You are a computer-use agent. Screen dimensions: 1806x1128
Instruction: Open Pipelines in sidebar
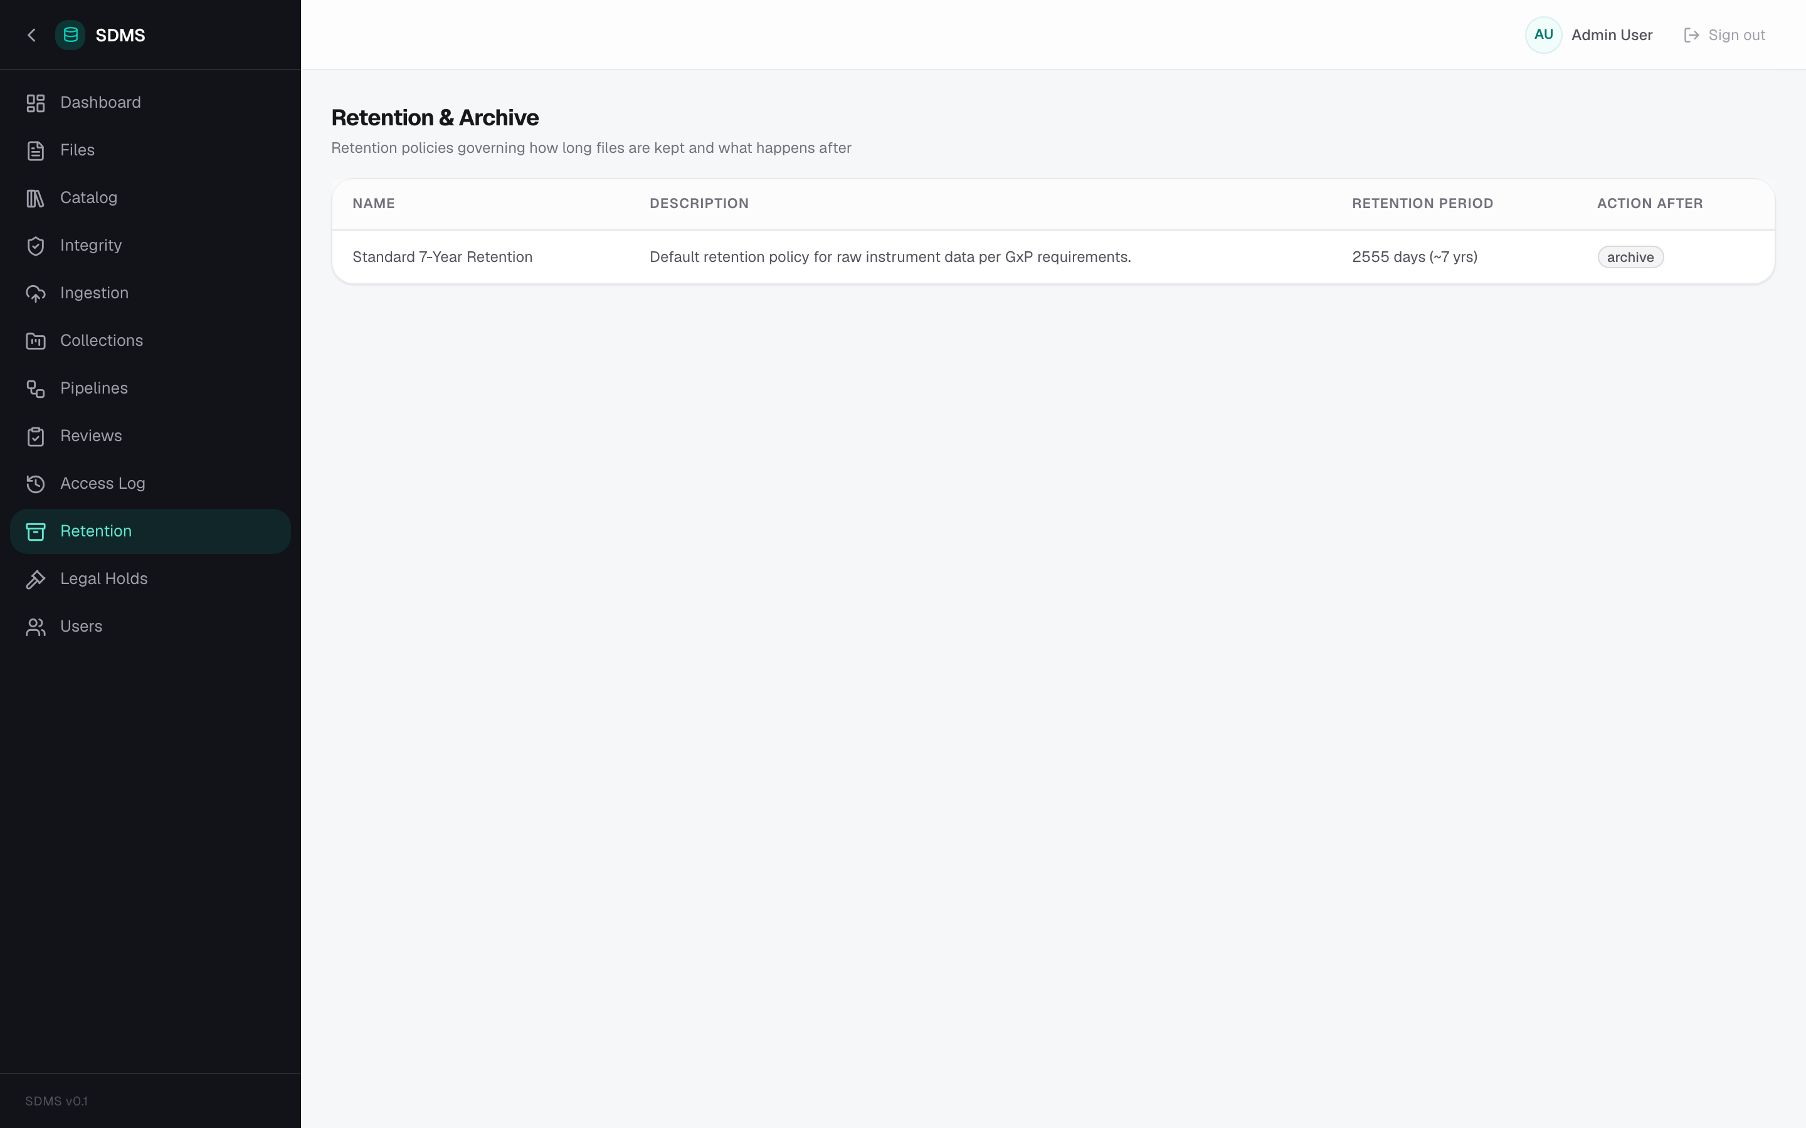150,389
